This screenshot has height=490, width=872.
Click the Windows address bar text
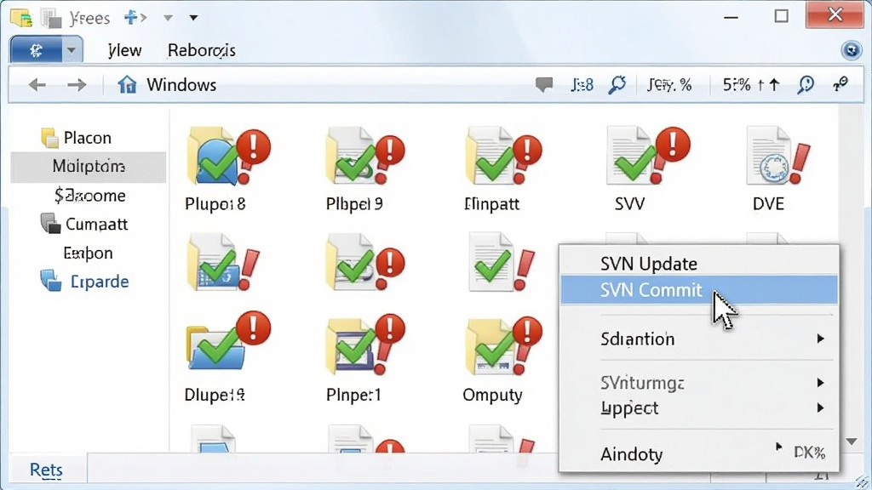[181, 85]
